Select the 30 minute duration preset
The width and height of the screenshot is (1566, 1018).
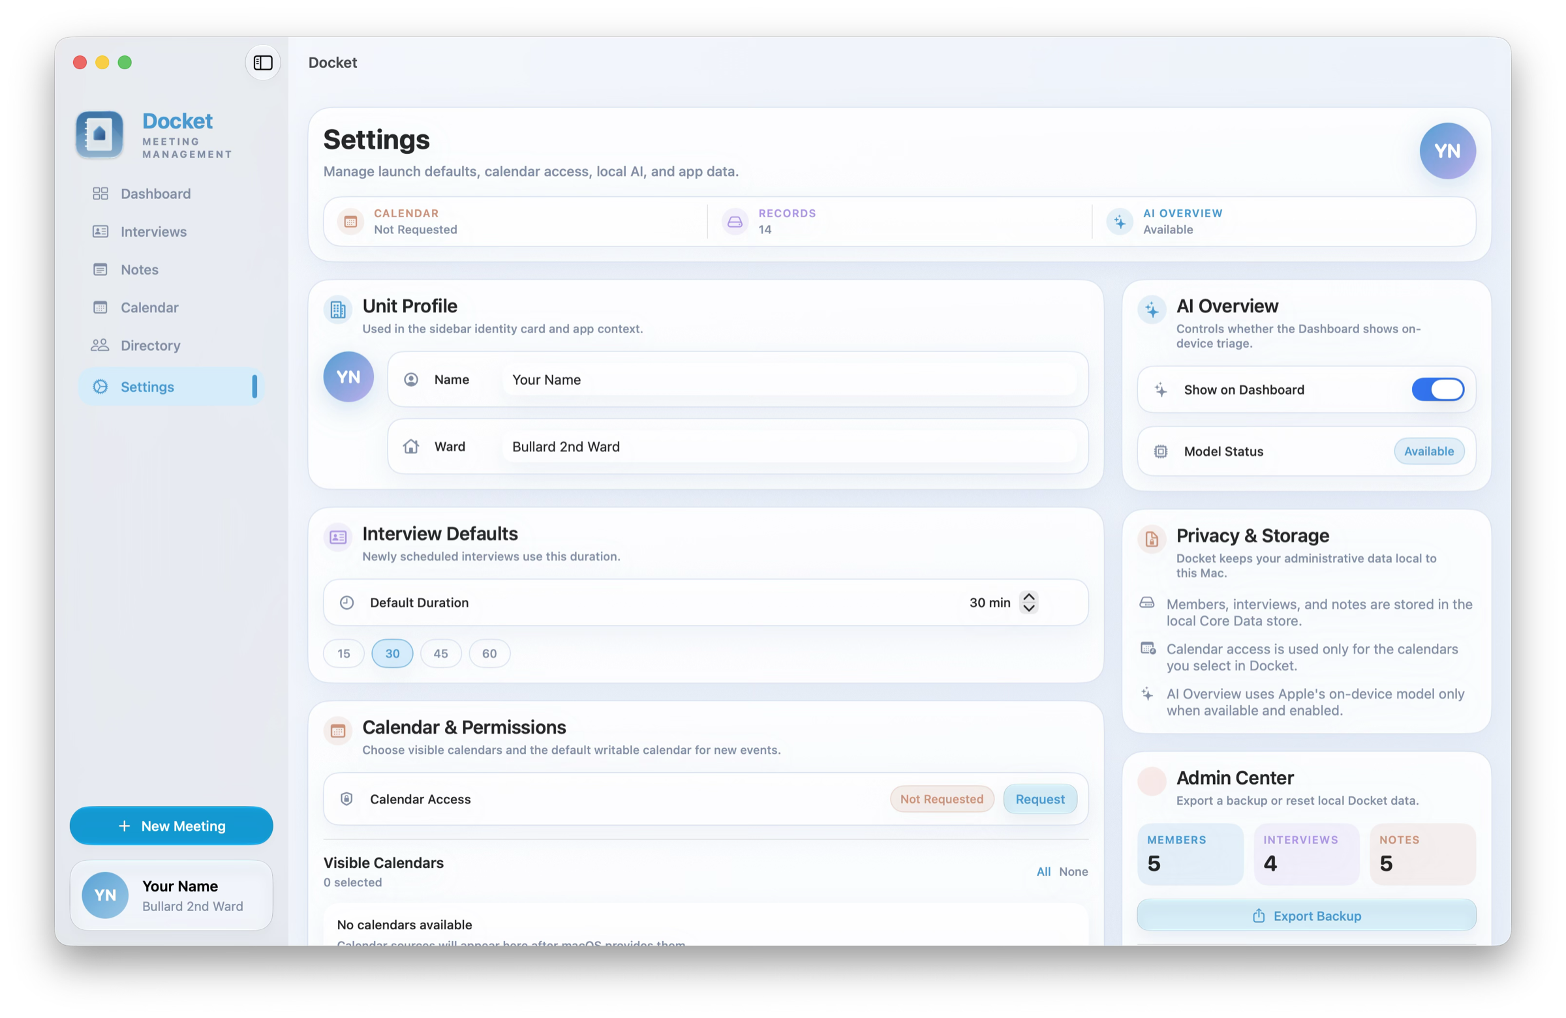tap(392, 653)
